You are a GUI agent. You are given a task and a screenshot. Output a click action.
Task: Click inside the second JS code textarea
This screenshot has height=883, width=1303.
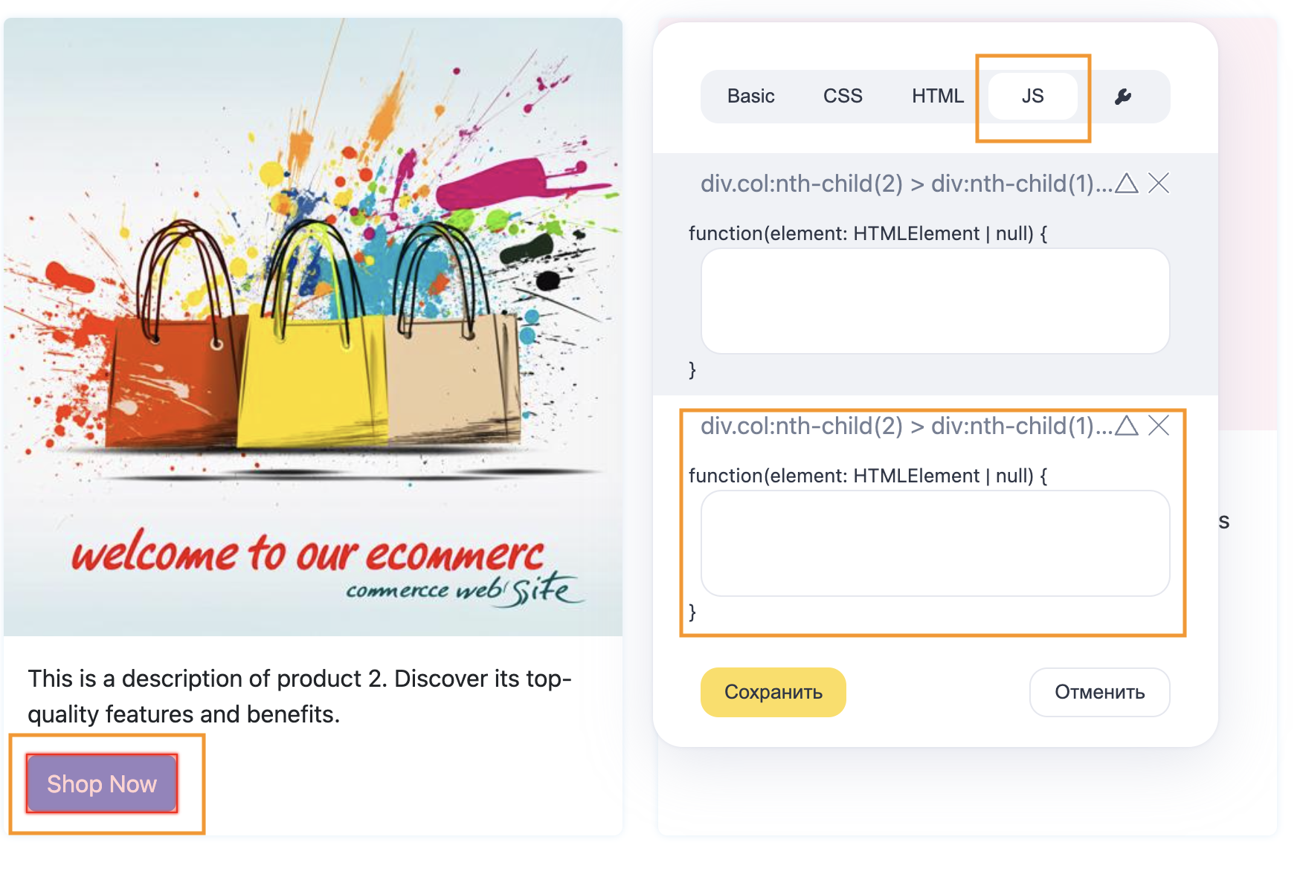pyautogui.click(x=935, y=543)
